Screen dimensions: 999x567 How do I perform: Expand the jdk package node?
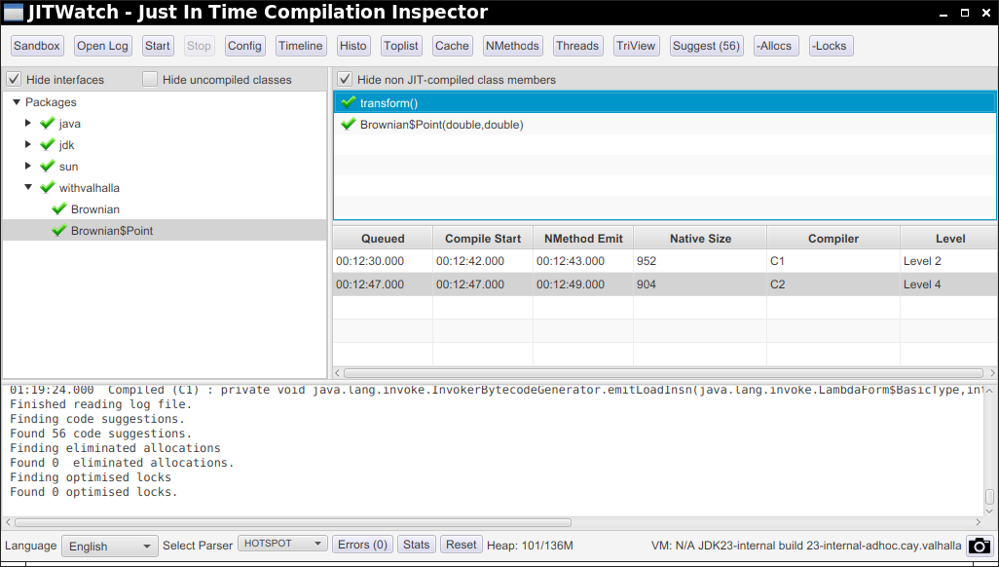pos(28,145)
